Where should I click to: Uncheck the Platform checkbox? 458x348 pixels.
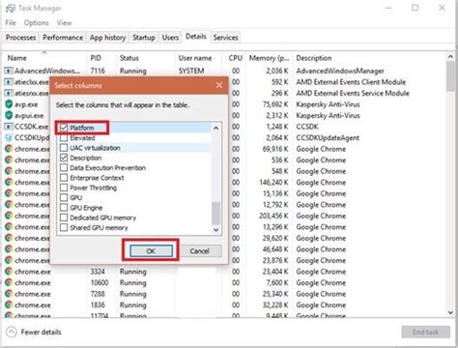point(64,128)
